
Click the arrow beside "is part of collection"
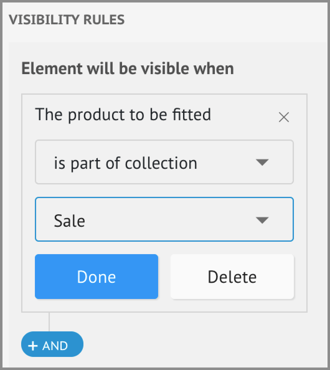262,162
